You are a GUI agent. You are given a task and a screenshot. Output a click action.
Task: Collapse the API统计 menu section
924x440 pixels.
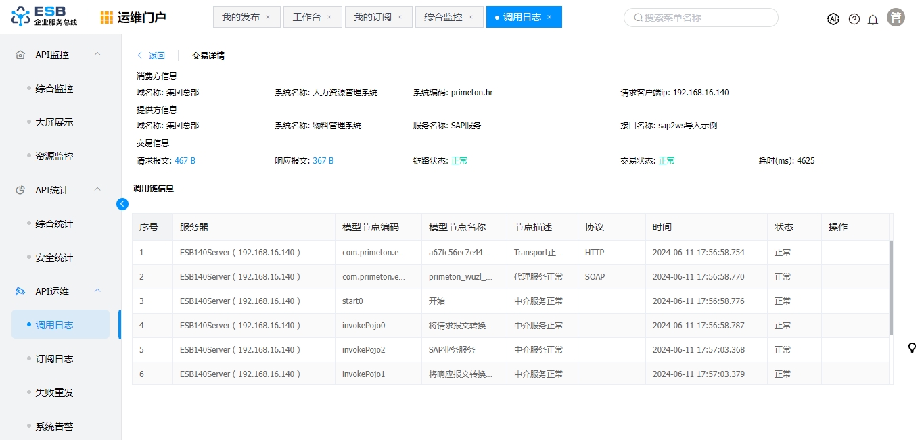97,189
